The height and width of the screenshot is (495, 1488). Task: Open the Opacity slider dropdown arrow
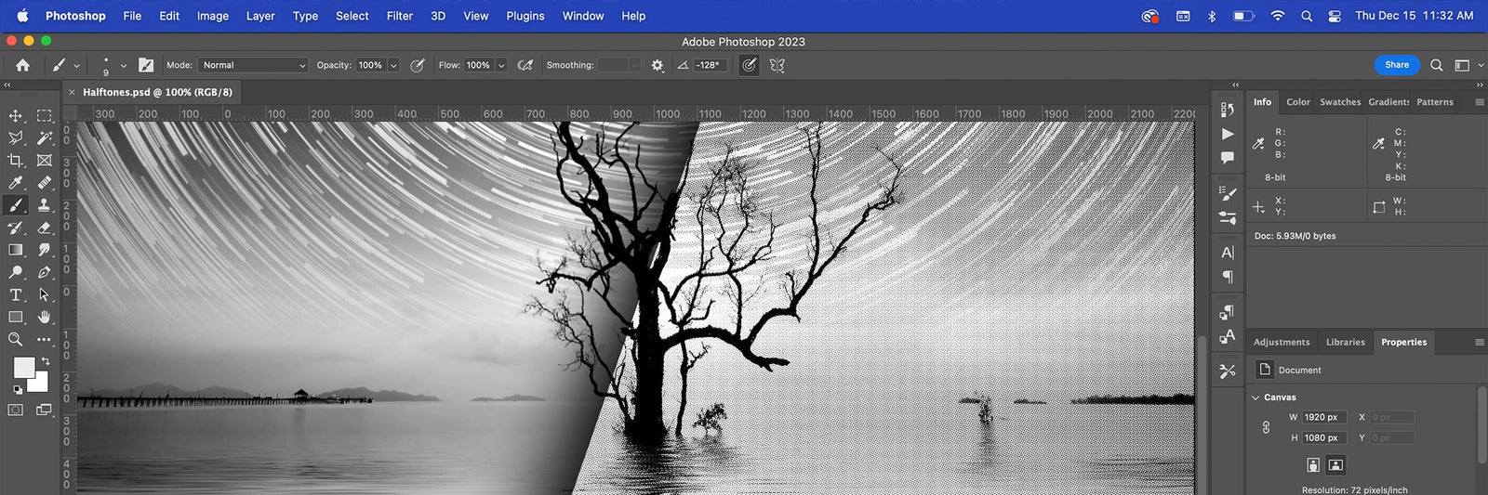pyautogui.click(x=393, y=65)
